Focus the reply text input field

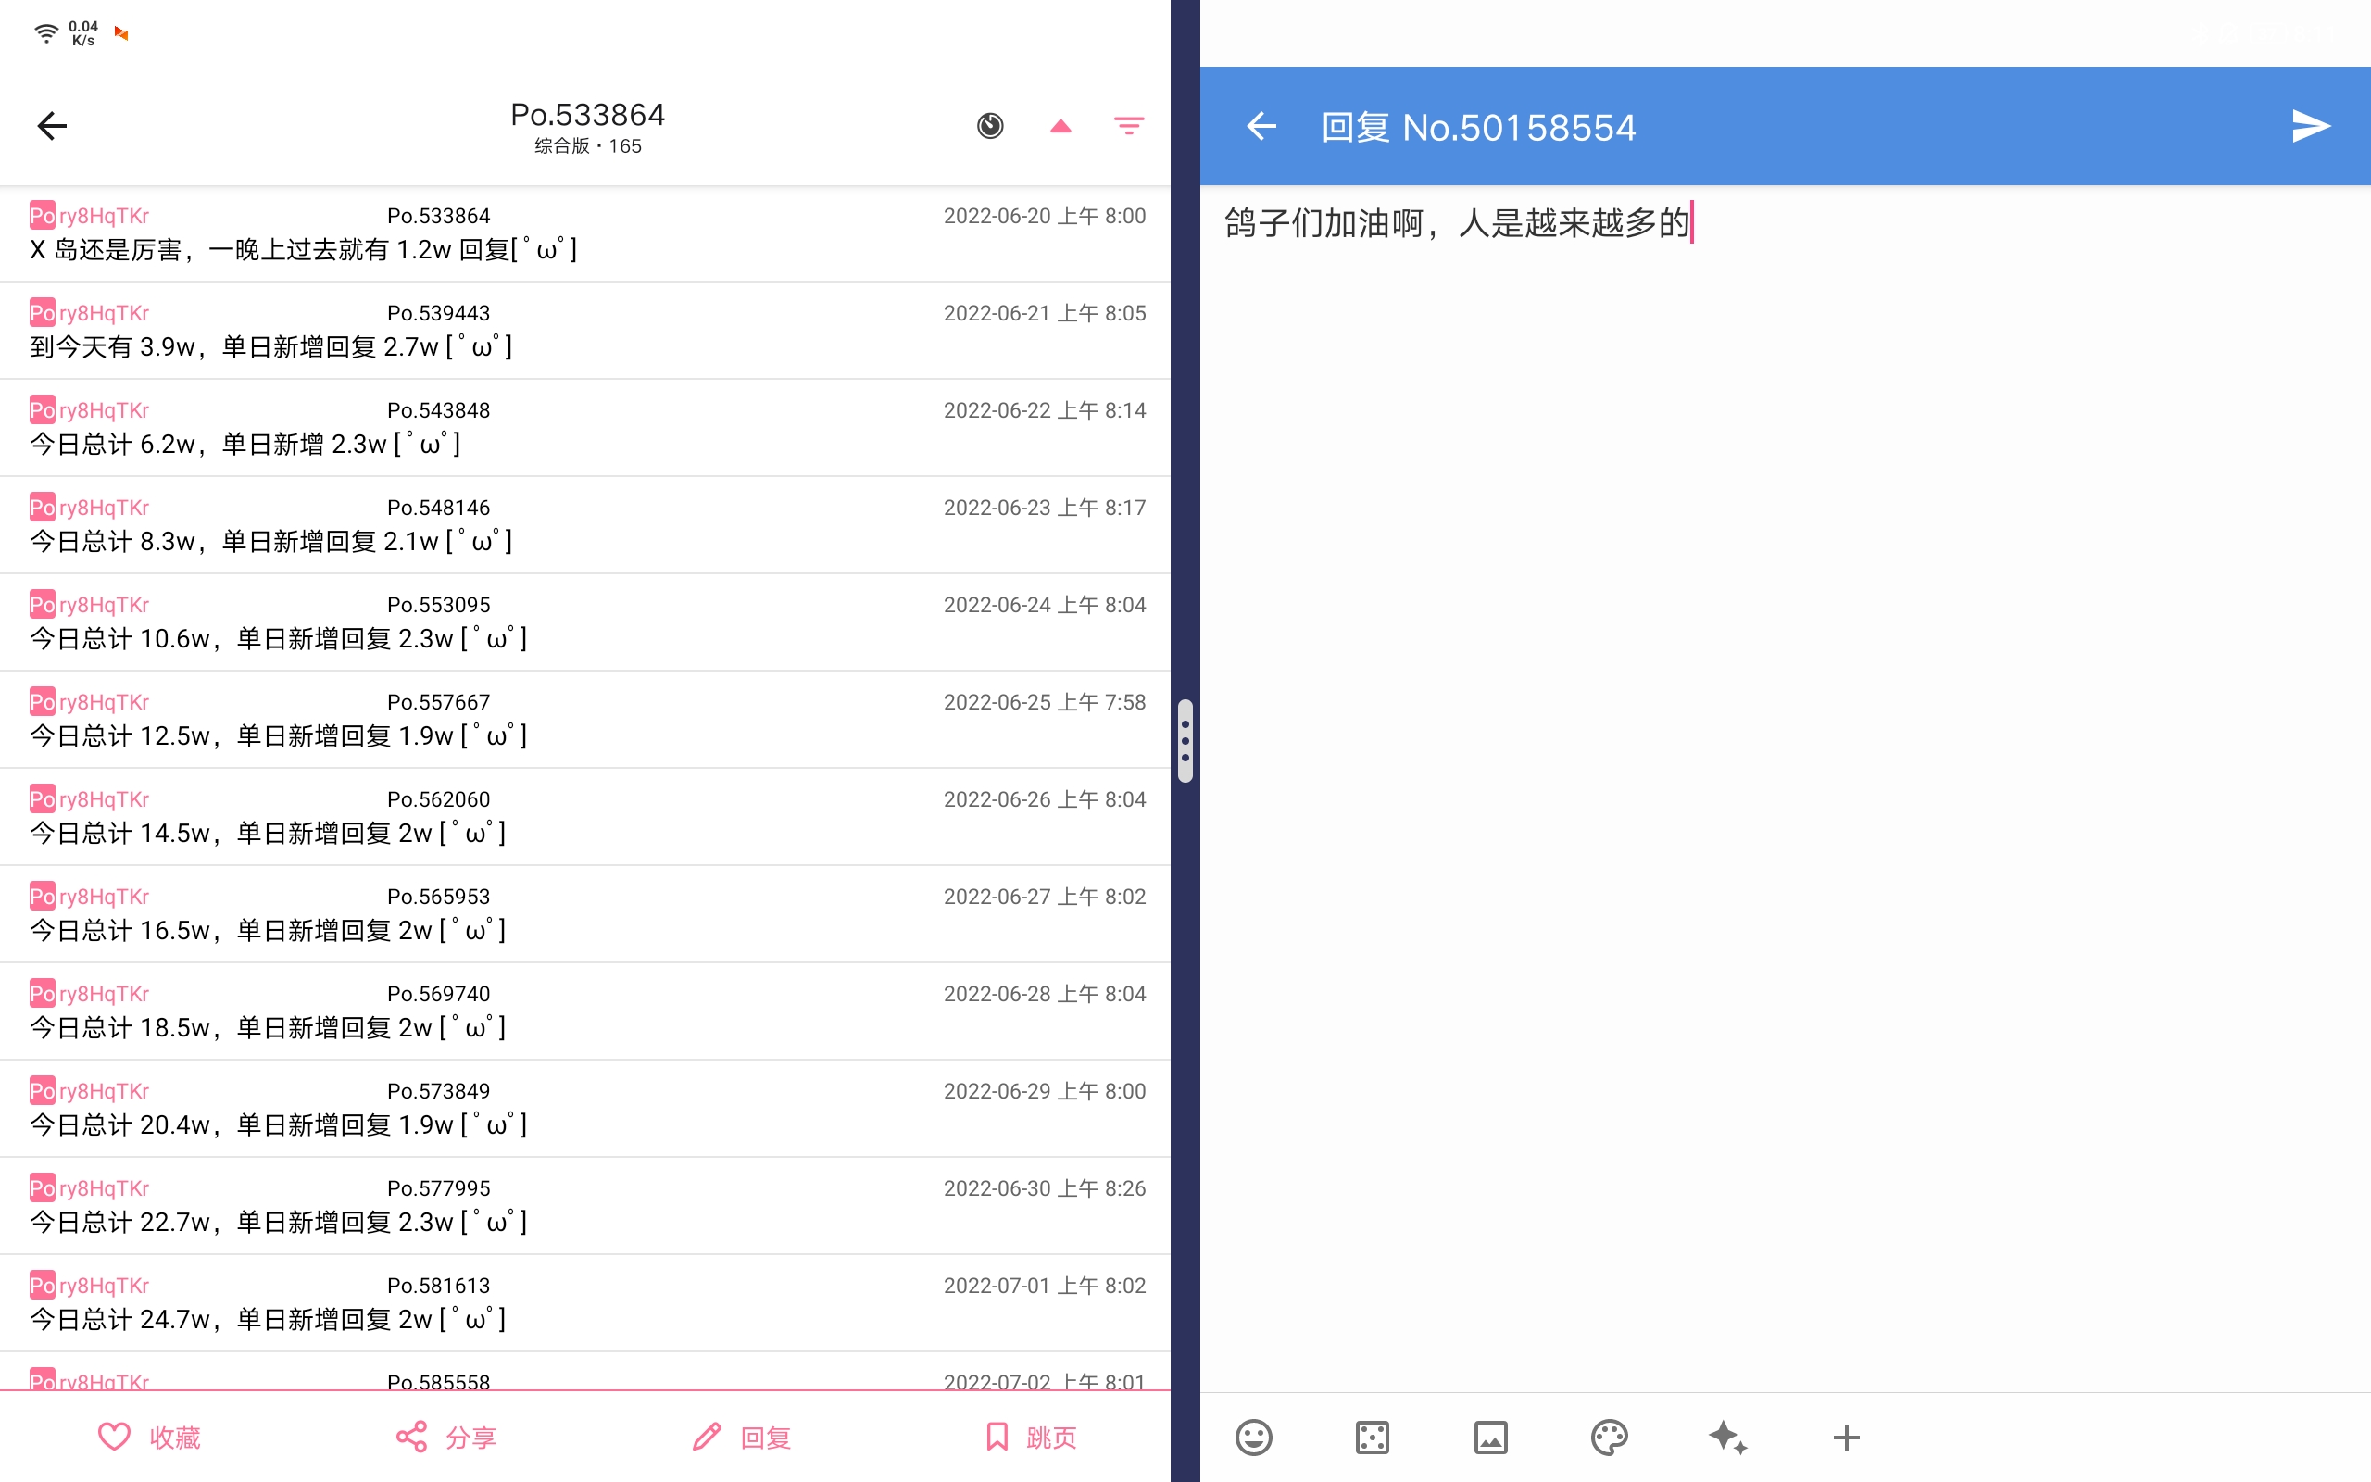click(1783, 686)
